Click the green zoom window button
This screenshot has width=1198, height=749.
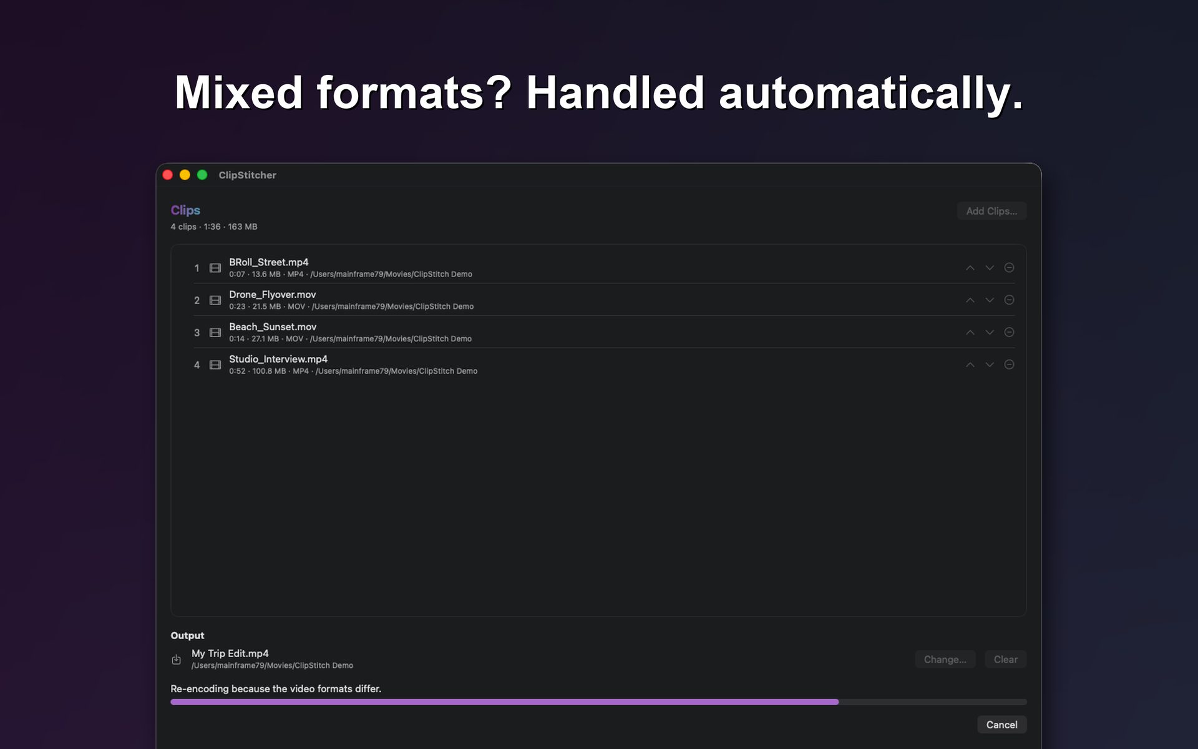tap(202, 175)
